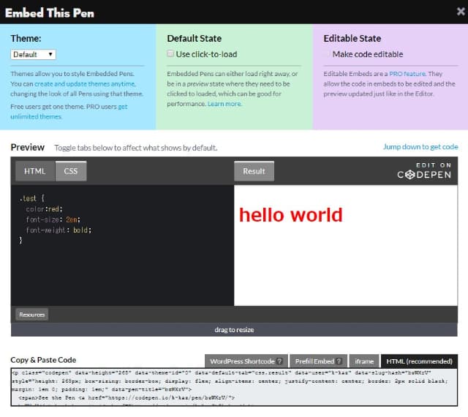The image size is (468, 417).
Task: Click the WordPress Shortcode help icon
Action: (279, 361)
